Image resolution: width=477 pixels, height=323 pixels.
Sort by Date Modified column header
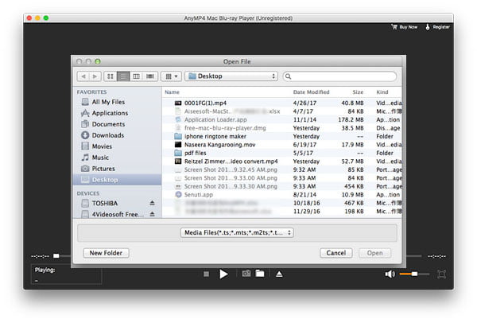pos(311,92)
